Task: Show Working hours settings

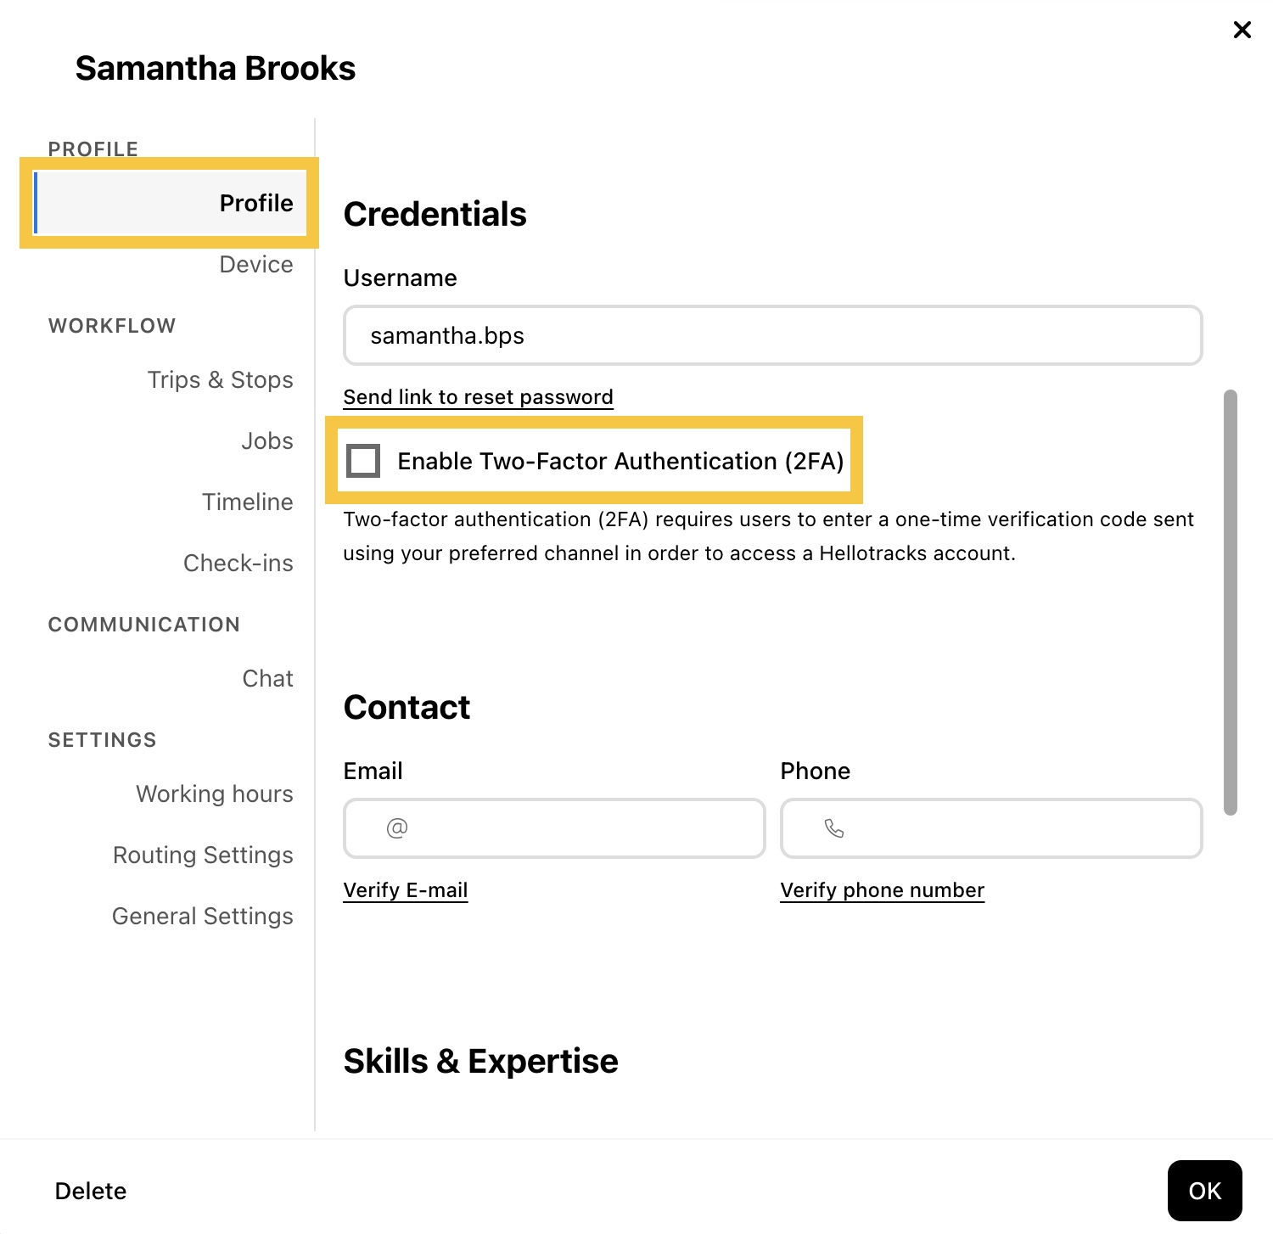Action: click(x=214, y=794)
